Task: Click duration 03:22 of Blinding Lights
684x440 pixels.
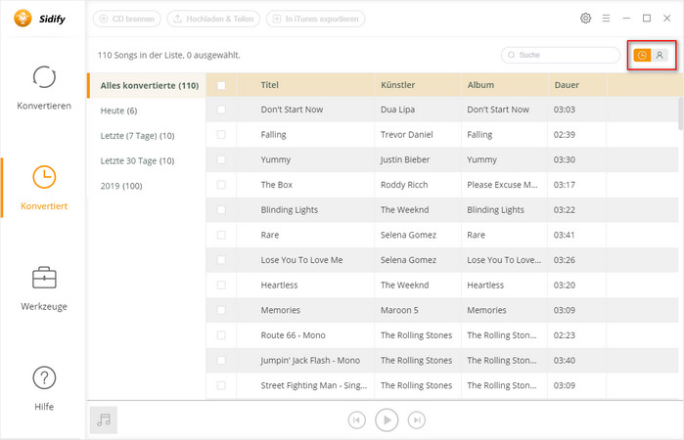Action: (x=564, y=210)
